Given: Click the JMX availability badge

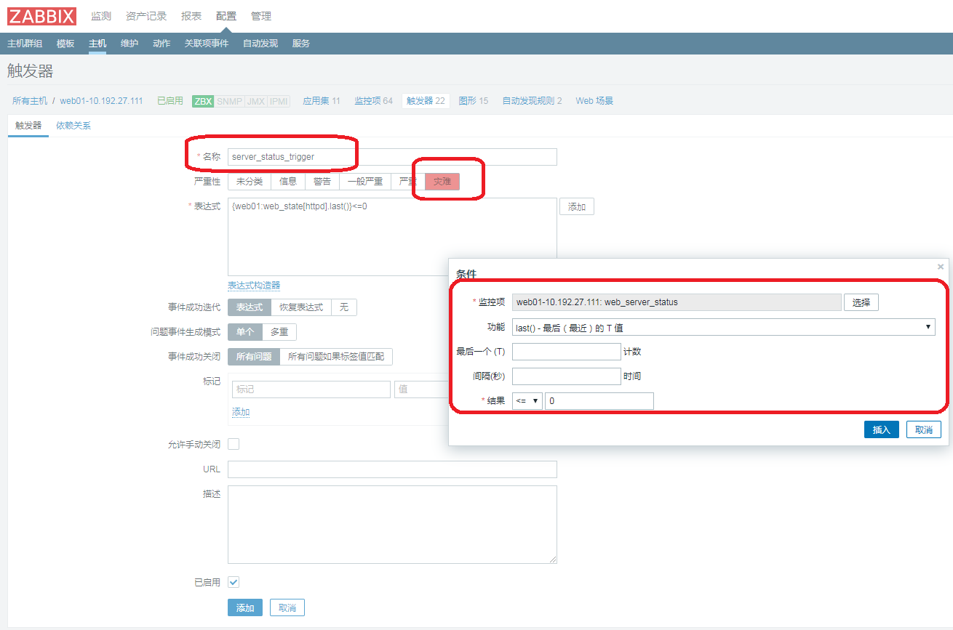Looking at the screenshot, I should pos(255,101).
